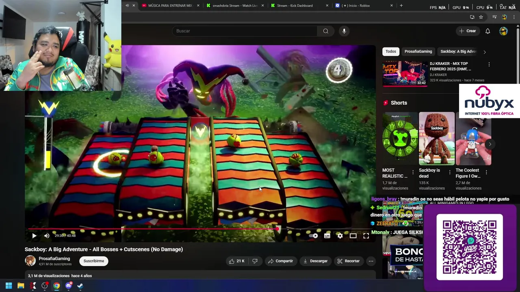Open Chrome media controls icon
The height and width of the screenshot is (292, 520).
coord(494,17)
